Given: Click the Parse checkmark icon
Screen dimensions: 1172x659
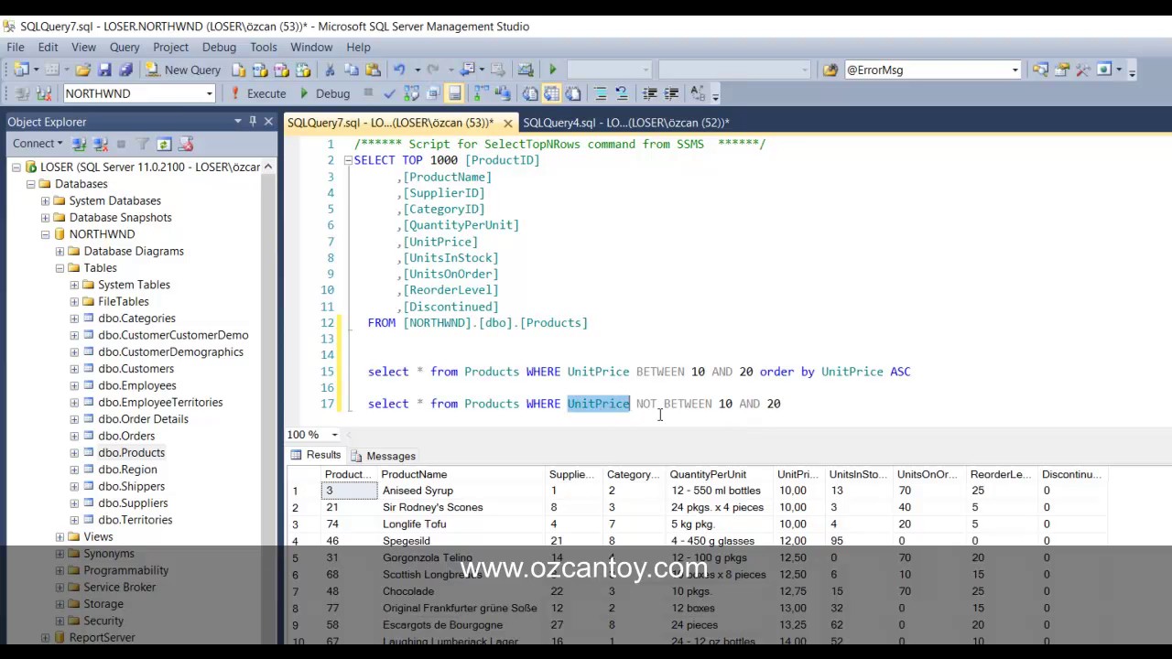Looking at the screenshot, I should coord(389,93).
